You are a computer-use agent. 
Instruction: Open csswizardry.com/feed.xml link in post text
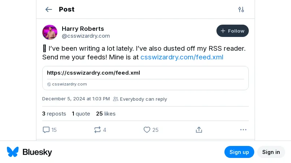(182, 57)
